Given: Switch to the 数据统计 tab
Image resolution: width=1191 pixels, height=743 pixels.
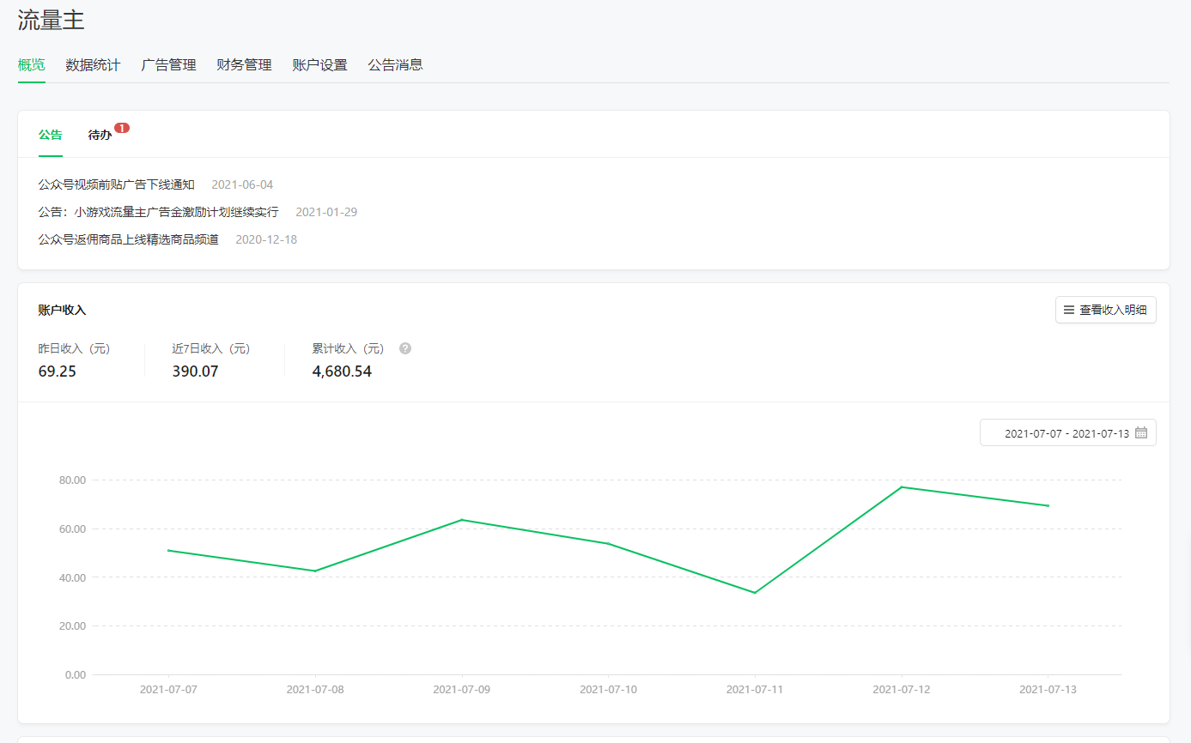Looking at the screenshot, I should point(93,65).
